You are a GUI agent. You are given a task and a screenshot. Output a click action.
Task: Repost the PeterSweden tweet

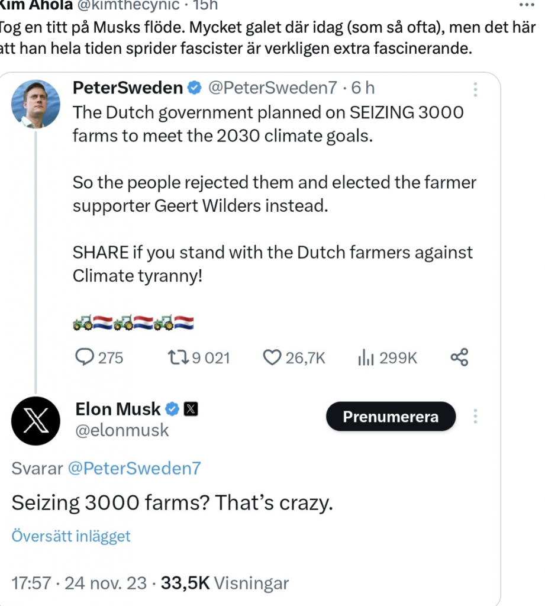(x=177, y=357)
